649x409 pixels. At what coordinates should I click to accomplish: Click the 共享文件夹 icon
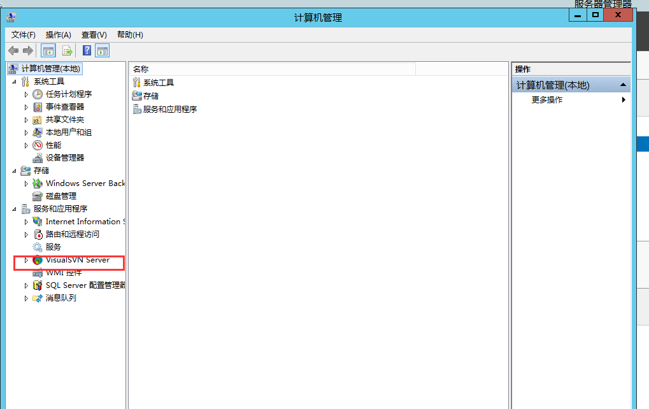pyautogui.click(x=37, y=120)
